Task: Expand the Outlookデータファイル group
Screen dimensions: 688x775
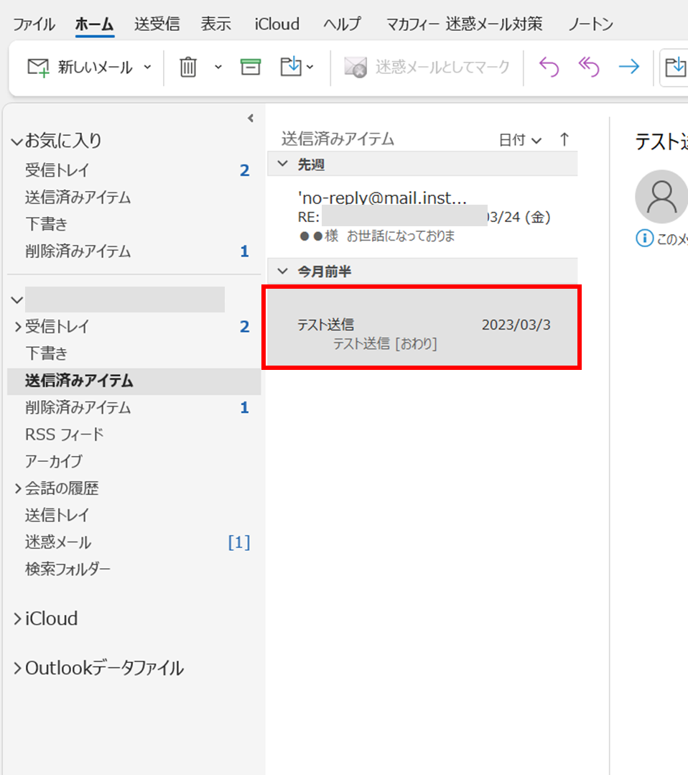Action: point(17,669)
